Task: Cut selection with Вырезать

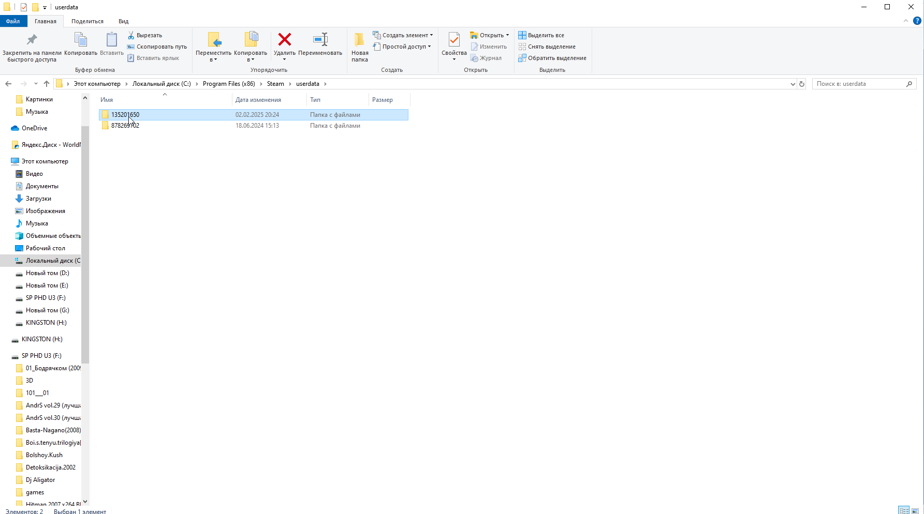Action: pos(145,35)
